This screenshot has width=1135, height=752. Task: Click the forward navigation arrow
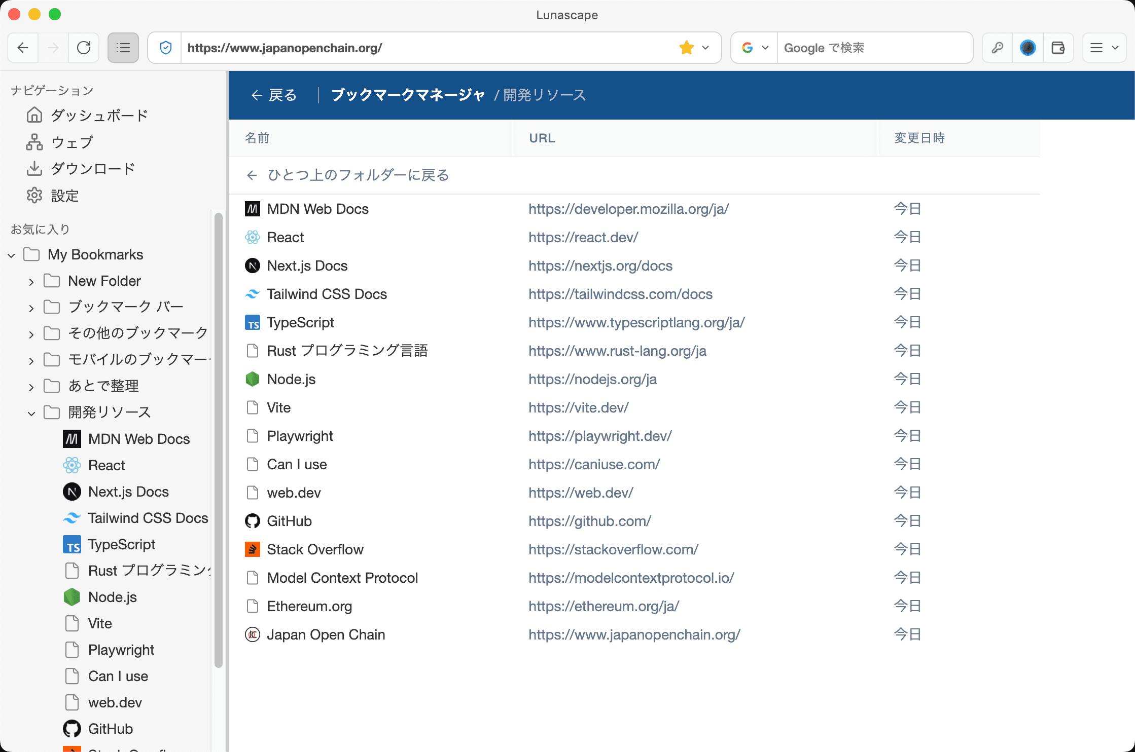[53, 48]
